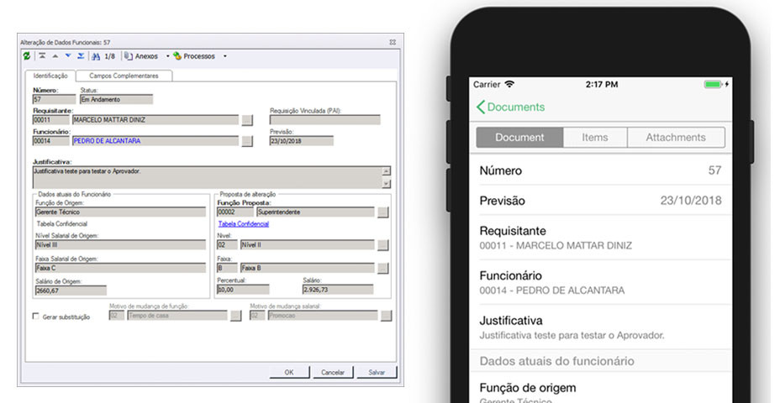
Task: Click proposed Salário field 2.926,73
Action: coord(338,290)
